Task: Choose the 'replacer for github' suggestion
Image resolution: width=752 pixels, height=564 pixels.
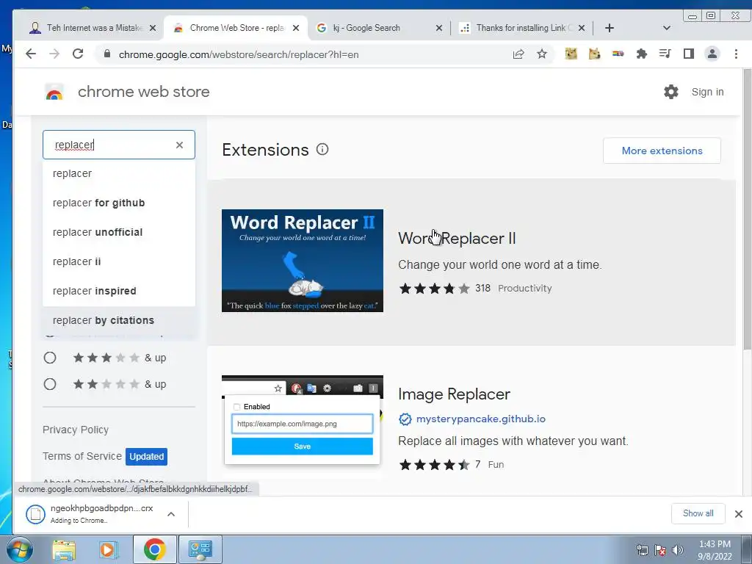Action: click(x=119, y=203)
